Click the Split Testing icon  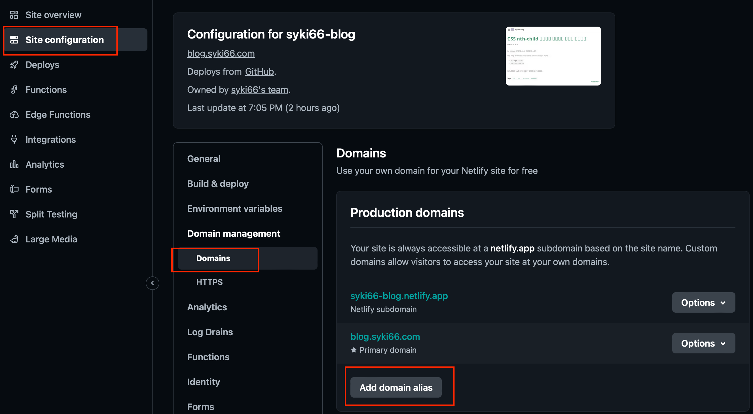pyautogui.click(x=14, y=214)
